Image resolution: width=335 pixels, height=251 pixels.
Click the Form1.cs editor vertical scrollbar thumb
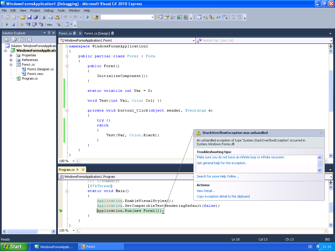pyautogui.click(x=331, y=91)
